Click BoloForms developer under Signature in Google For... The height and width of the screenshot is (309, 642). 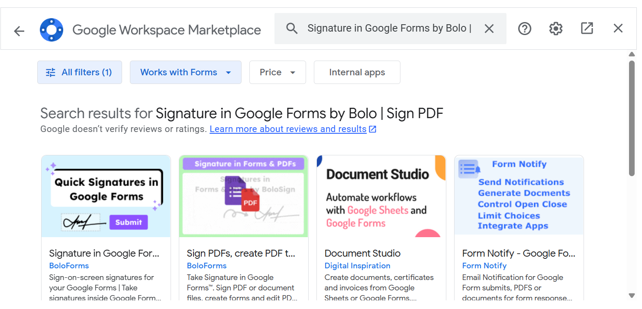coord(69,266)
